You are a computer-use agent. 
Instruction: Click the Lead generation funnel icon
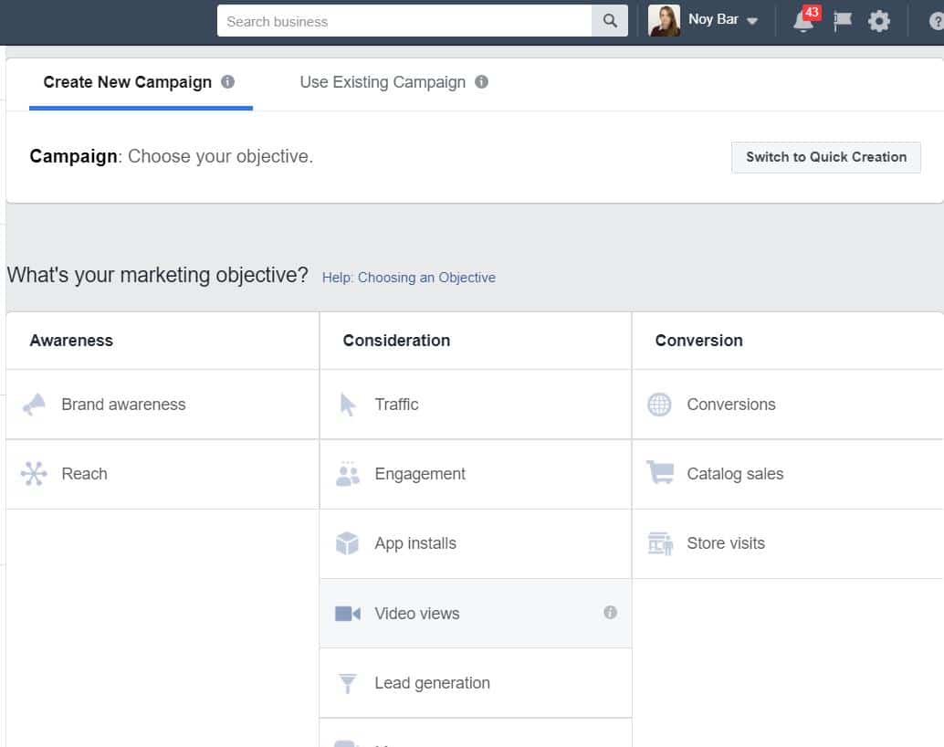347,683
